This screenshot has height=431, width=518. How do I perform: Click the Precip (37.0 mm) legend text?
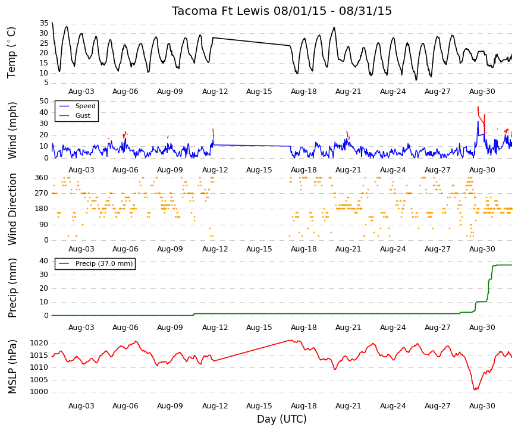pyautogui.click(x=104, y=263)
